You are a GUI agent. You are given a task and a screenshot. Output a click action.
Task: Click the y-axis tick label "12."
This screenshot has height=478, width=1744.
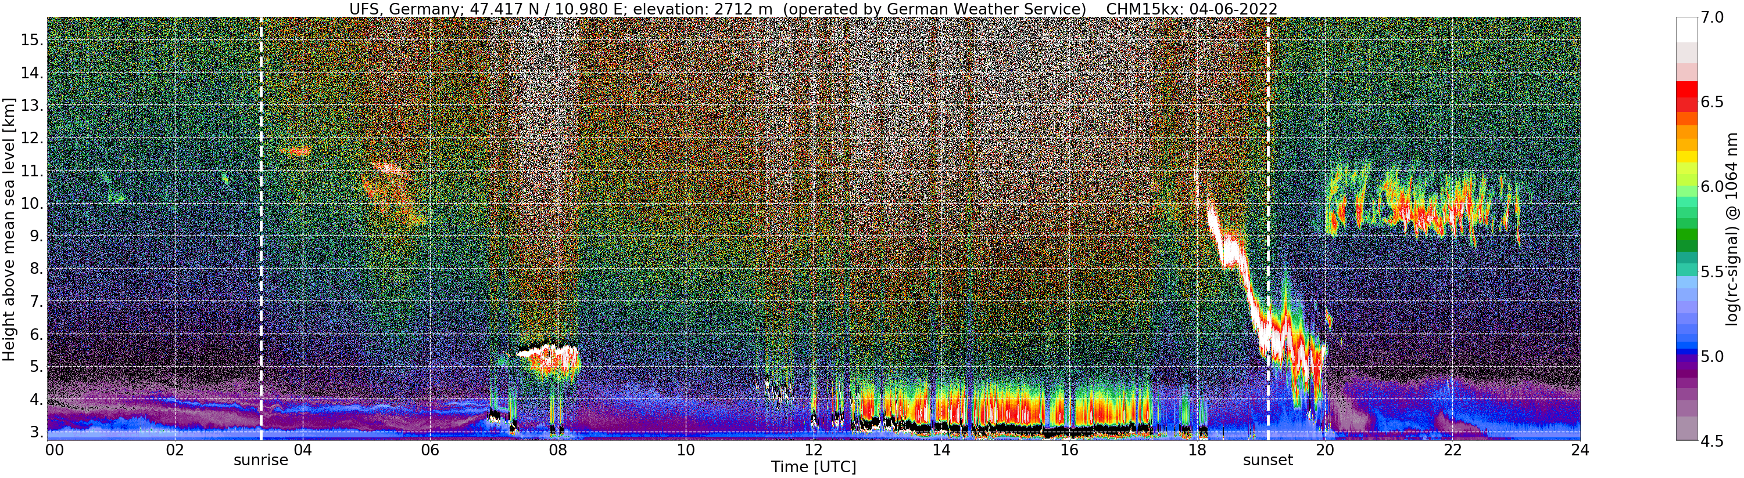coord(32,138)
